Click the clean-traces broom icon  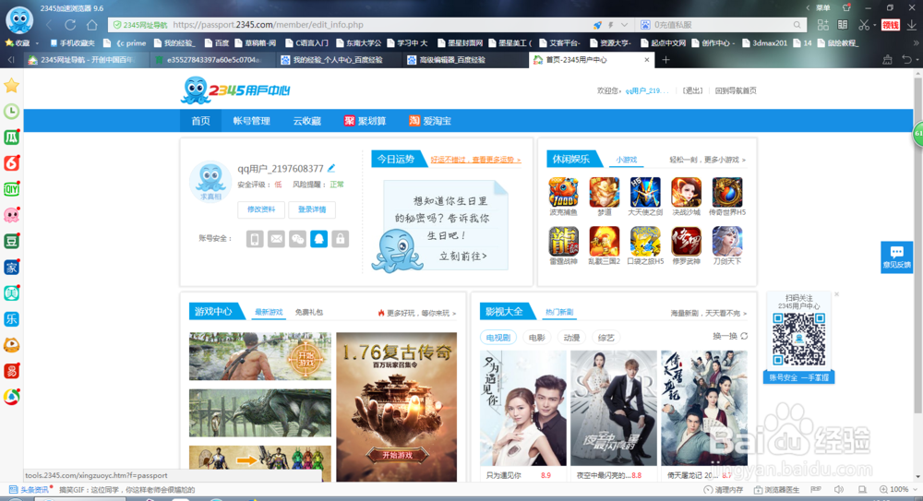pos(887,59)
